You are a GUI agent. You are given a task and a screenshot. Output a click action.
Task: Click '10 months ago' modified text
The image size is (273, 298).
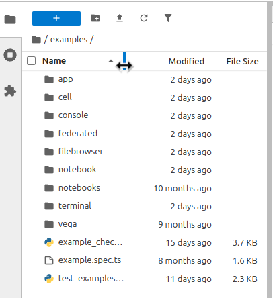coord(182,189)
